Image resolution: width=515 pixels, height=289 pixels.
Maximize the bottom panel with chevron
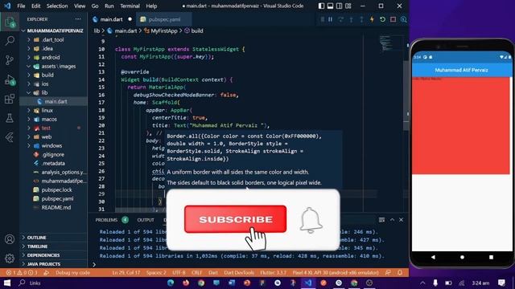(392, 220)
